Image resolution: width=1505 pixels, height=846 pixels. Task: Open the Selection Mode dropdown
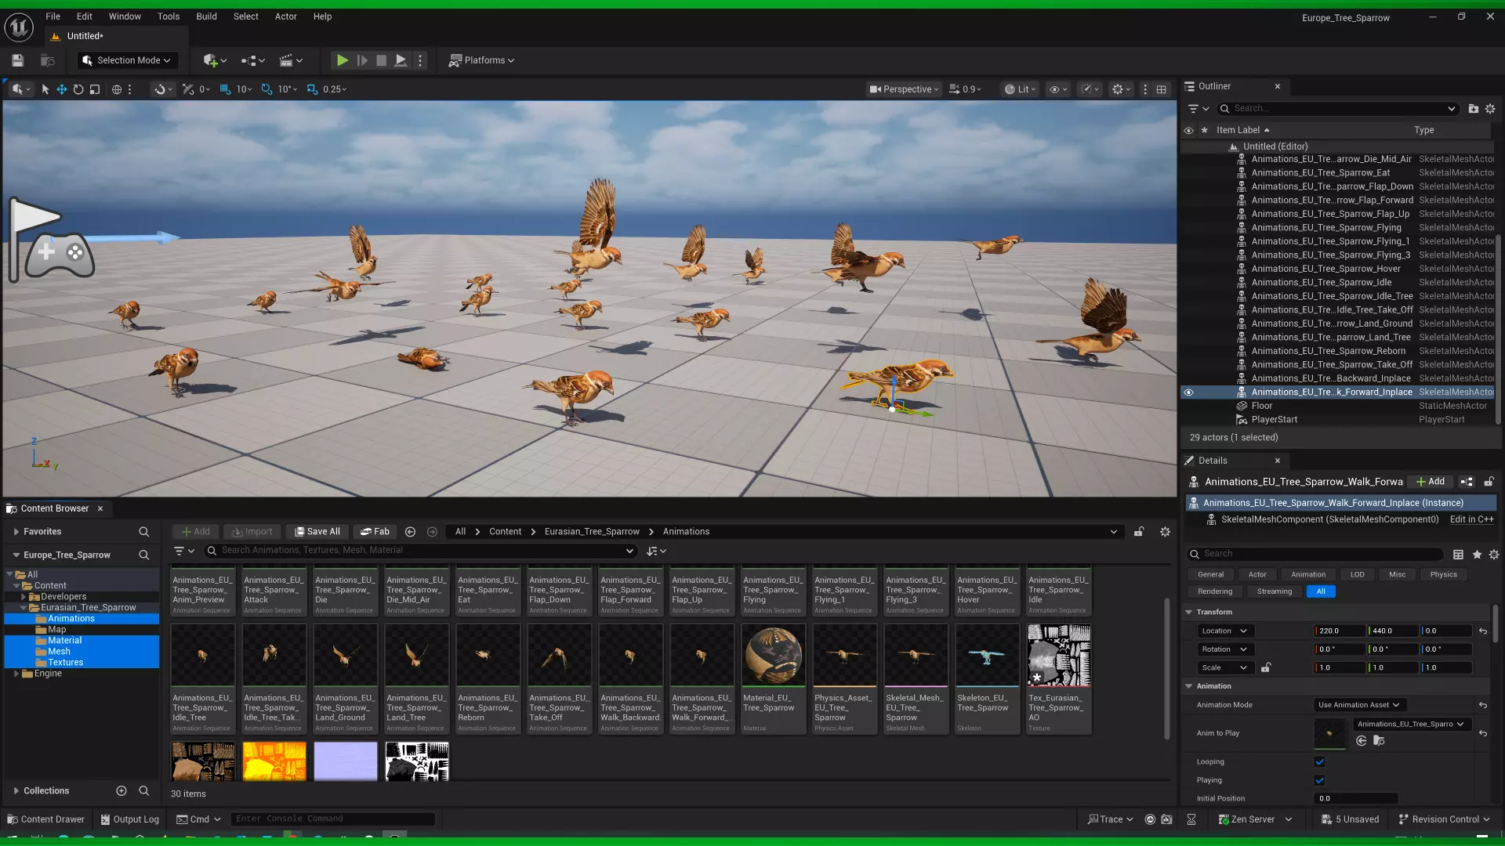coord(128,60)
